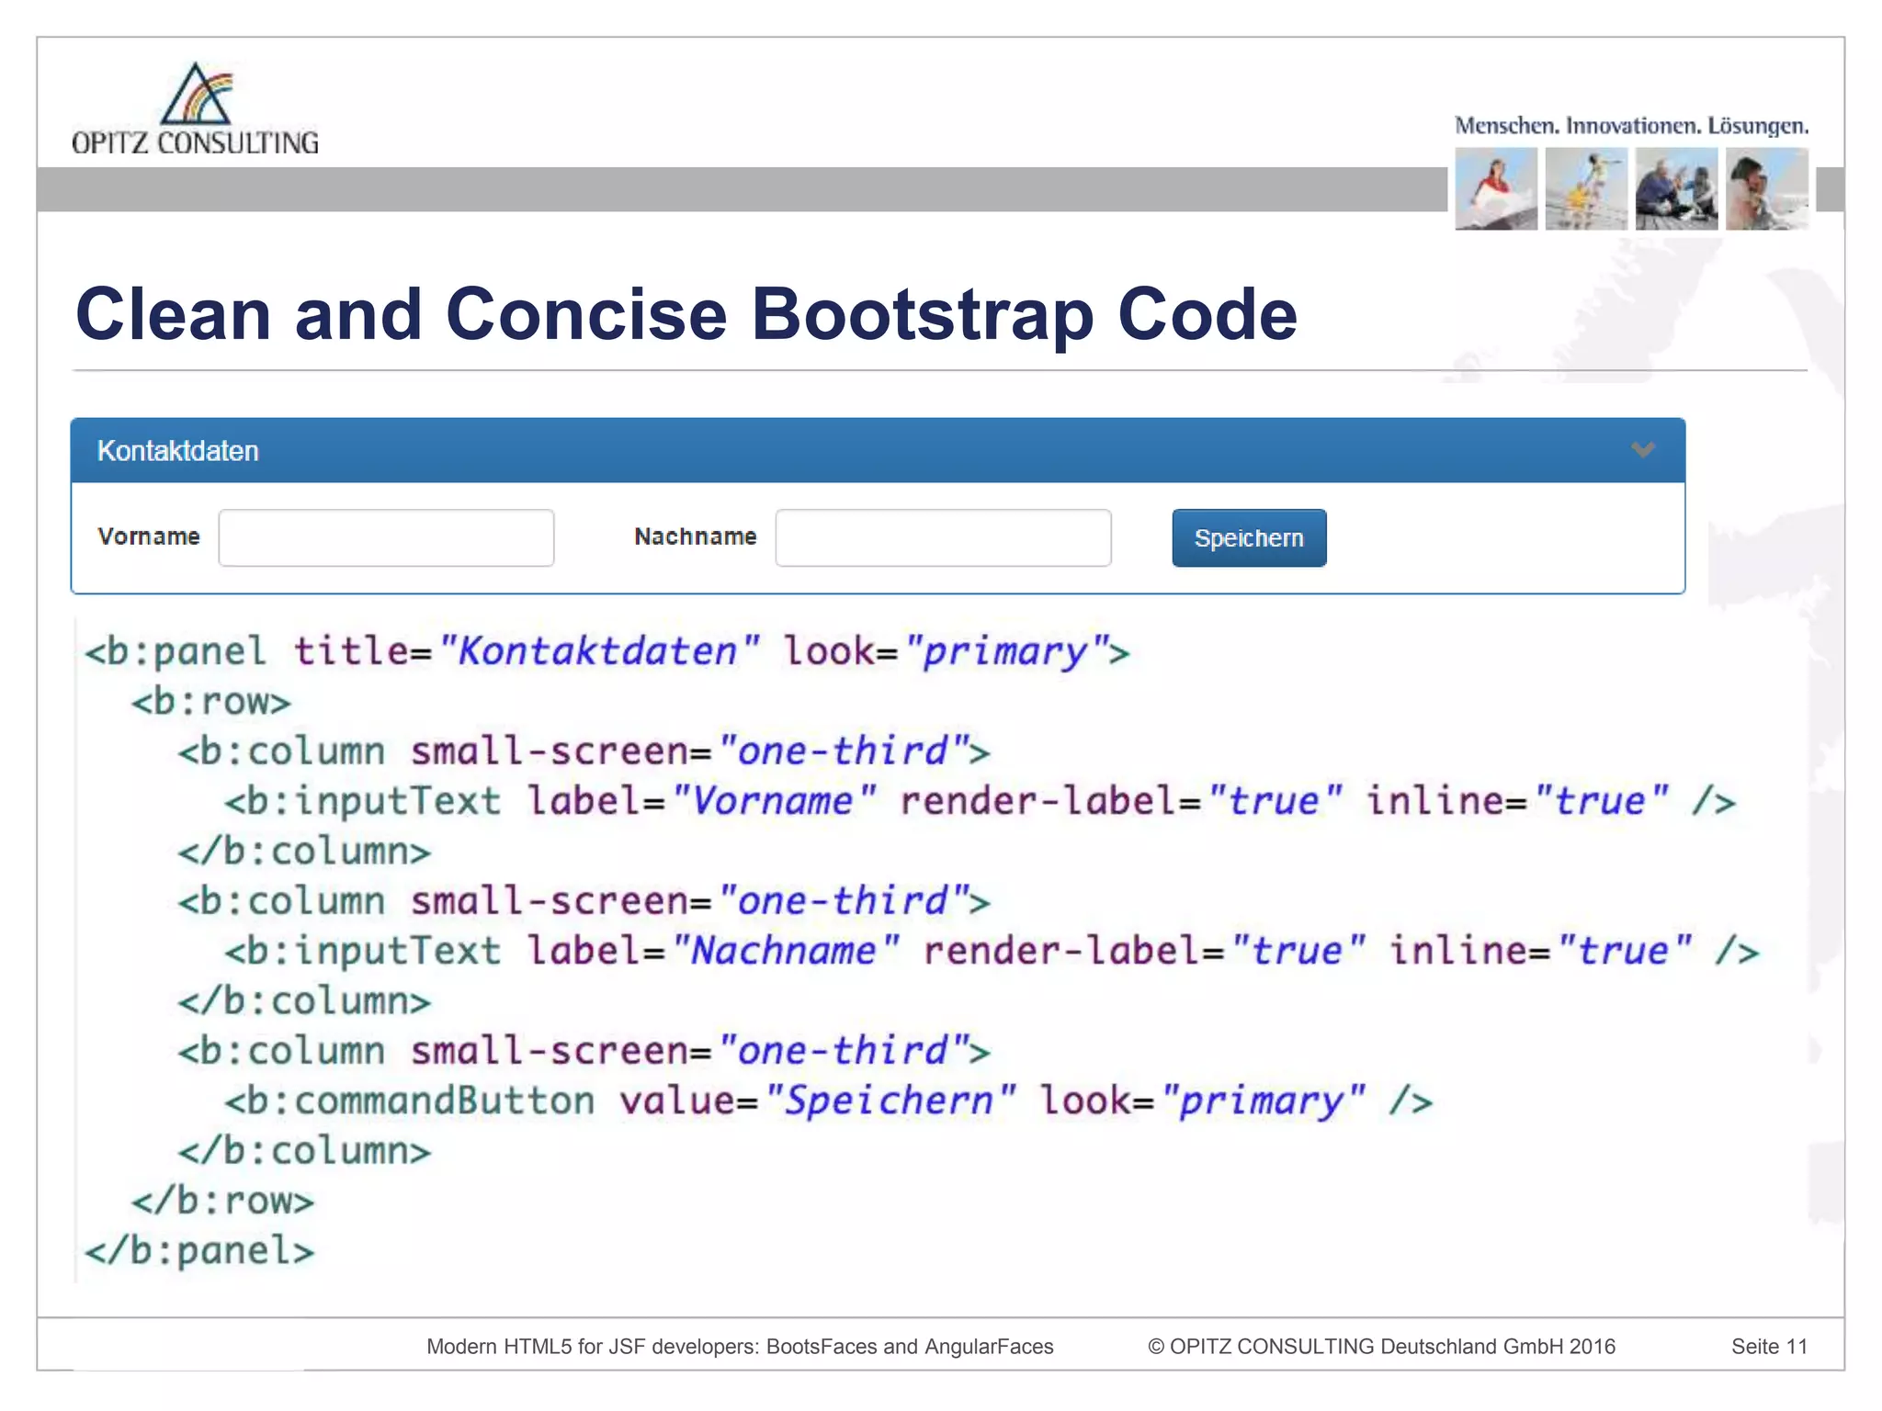Screen dimensions: 1882x1411
Task: Click the header photo of the man on the phone
Action: [1766, 188]
